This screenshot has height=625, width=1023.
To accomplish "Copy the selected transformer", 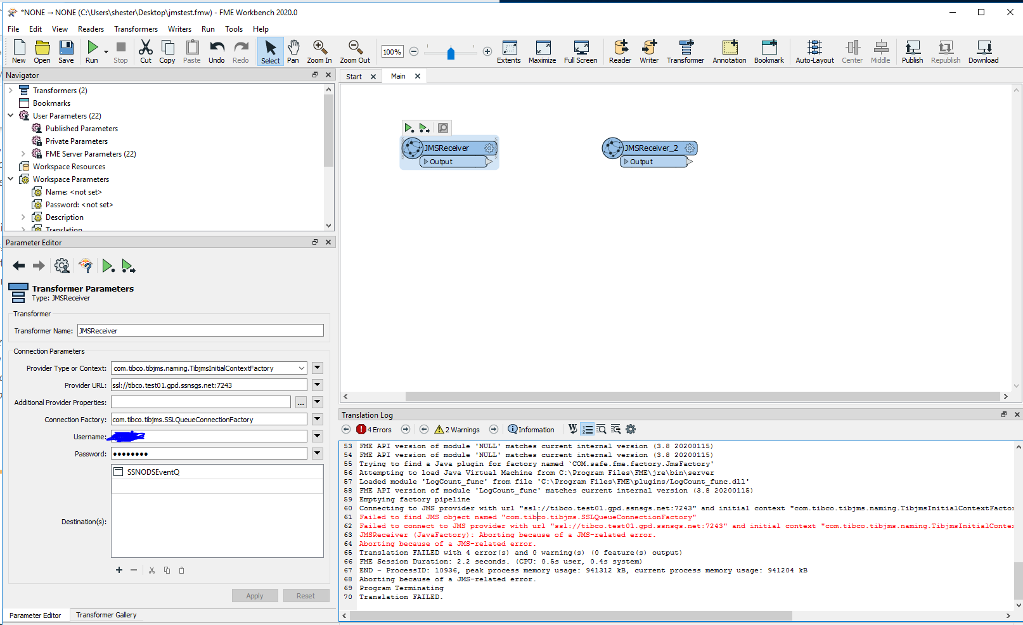I will 167,51.
